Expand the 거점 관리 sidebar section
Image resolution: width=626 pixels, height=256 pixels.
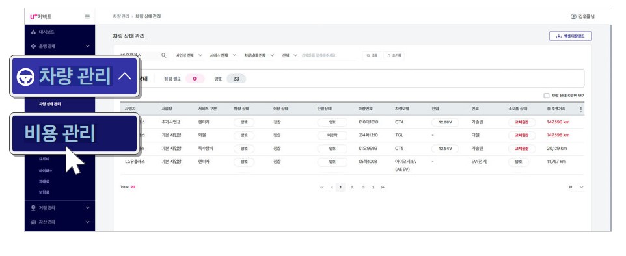click(60, 208)
